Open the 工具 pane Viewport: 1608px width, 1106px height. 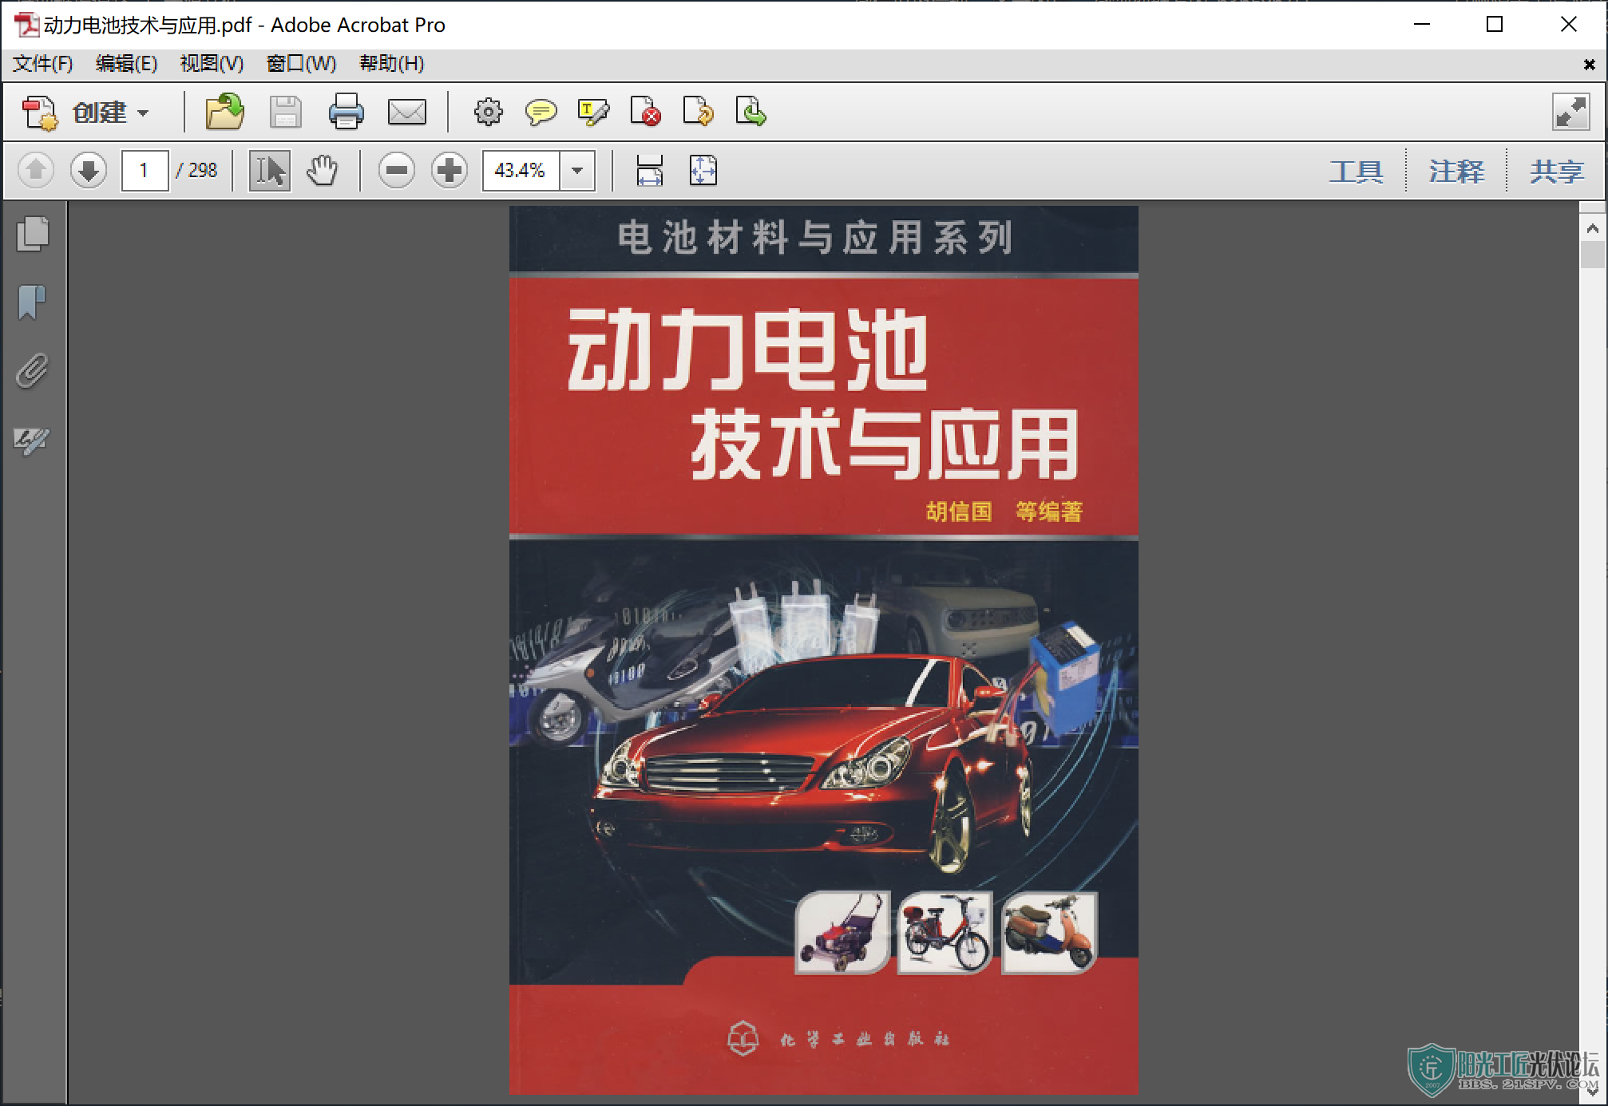[x=1356, y=172]
